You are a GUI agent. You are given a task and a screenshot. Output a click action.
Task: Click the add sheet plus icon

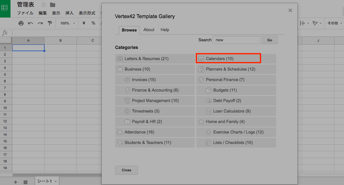(x=16, y=182)
